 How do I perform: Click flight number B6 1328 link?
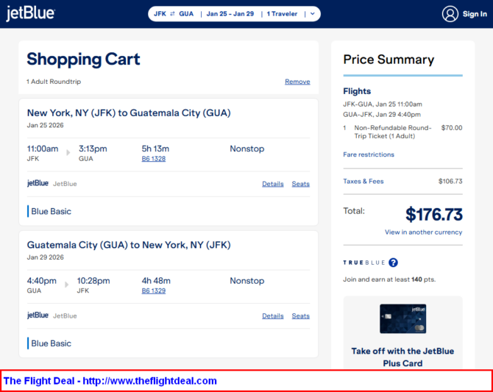point(153,159)
